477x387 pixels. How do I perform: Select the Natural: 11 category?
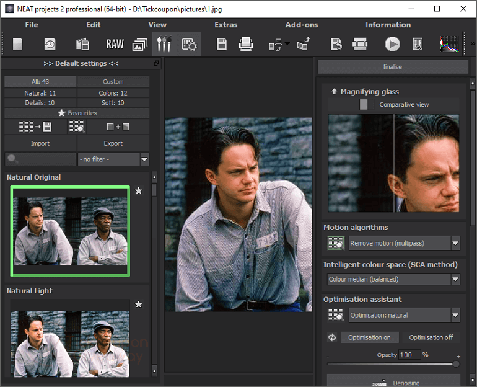(x=40, y=93)
